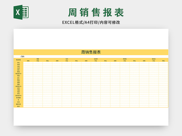Select the 水产 row label
Viewport: 182px width, 136px height.
[19, 77]
